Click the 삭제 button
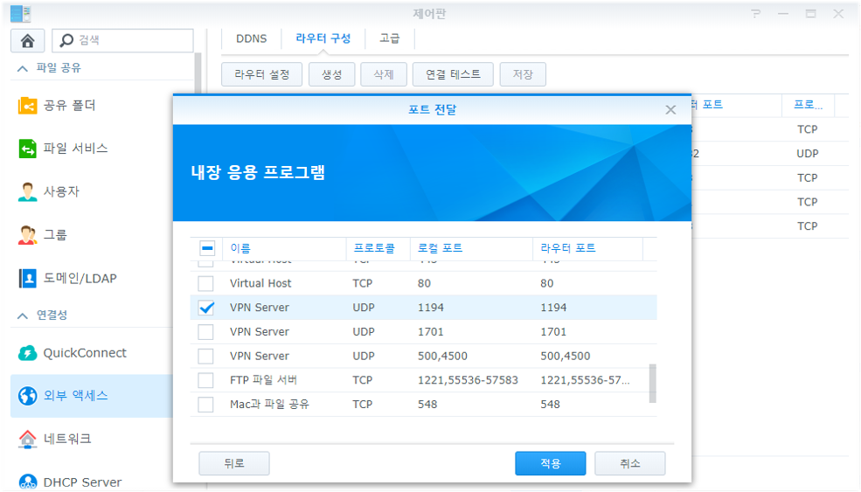The image size is (861, 492). (x=383, y=74)
